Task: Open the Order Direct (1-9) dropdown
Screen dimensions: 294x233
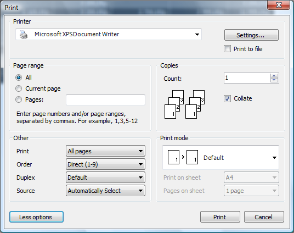Action: [x=105, y=164]
